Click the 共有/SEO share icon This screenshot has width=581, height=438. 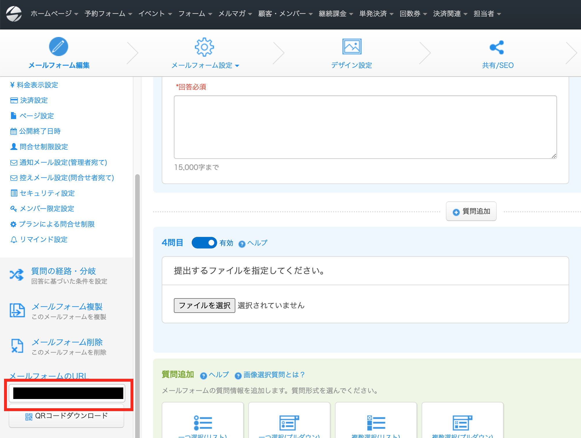pyautogui.click(x=497, y=47)
